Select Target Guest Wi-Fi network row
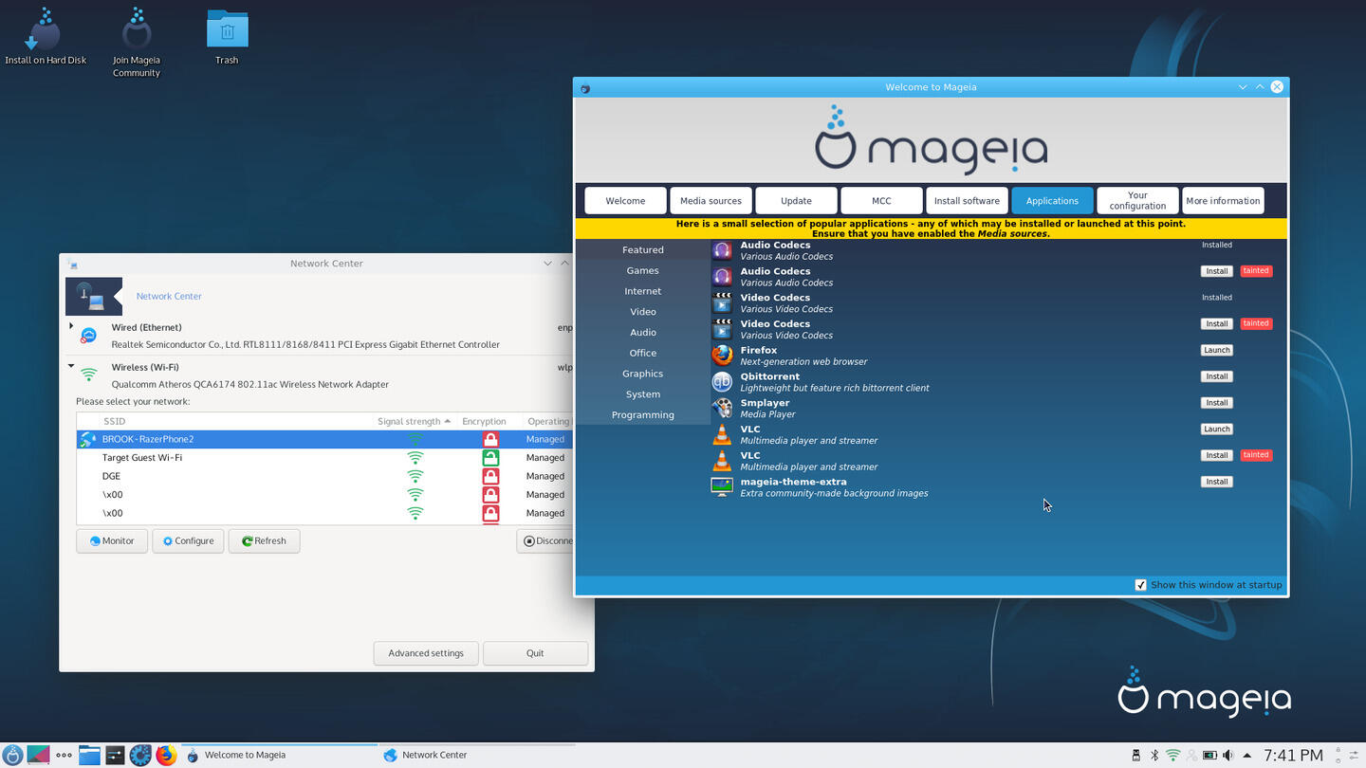 coord(324,457)
